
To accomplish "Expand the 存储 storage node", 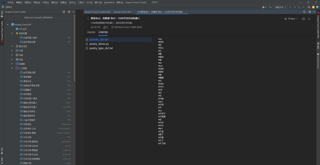I will [x=12, y=55].
